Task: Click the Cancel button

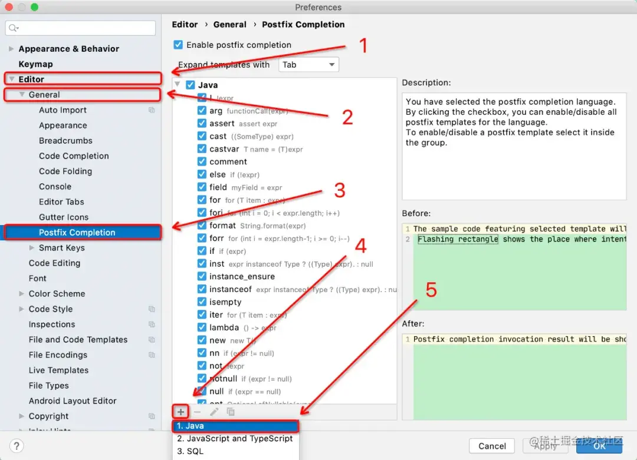Action: (492, 446)
